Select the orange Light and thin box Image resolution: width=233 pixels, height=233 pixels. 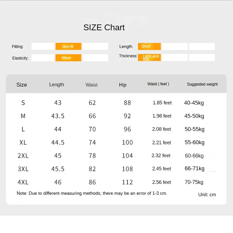pyautogui.click(x=149, y=58)
